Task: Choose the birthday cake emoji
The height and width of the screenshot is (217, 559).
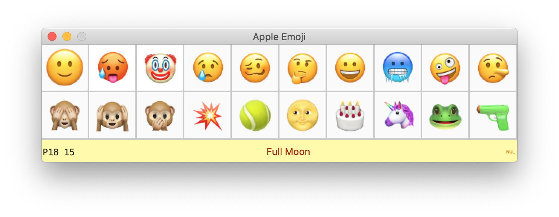Action: pos(350,115)
